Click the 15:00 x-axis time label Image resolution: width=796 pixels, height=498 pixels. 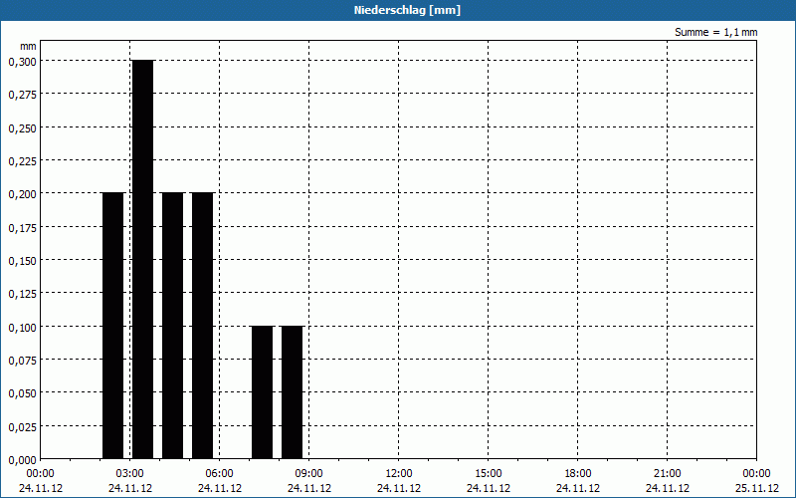pyautogui.click(x=489, y=473)
